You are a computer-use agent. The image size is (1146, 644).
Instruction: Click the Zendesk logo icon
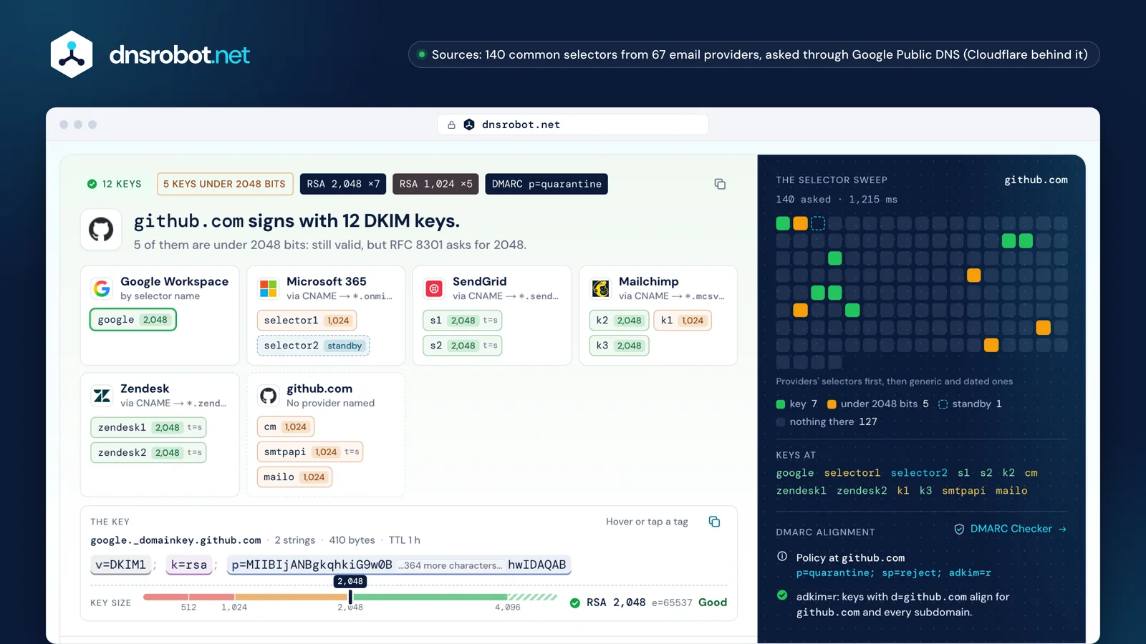coord(102,395)
